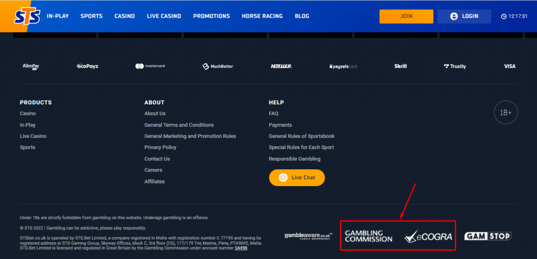The image size is (537, 259).
Task: Click licence account number 54498 link
Action: coord(241,248)
